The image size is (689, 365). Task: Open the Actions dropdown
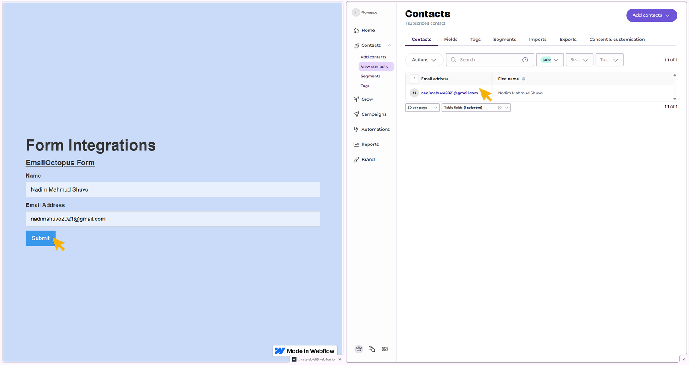[424, 60]
